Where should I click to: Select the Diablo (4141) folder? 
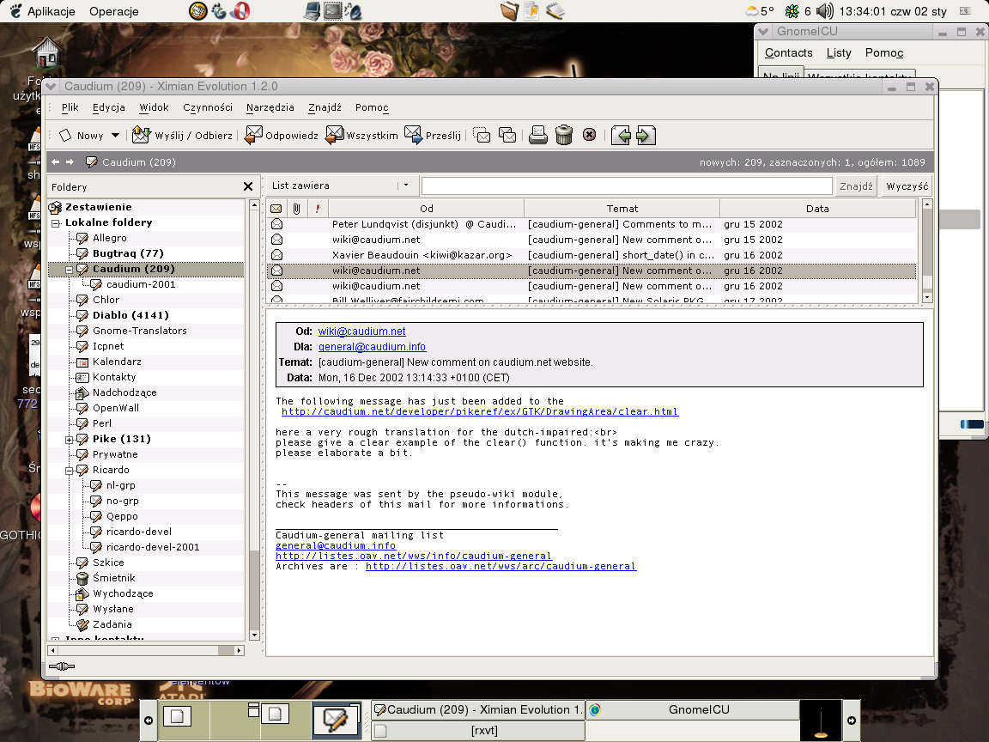pyautogui.click(x=130, y=315)
